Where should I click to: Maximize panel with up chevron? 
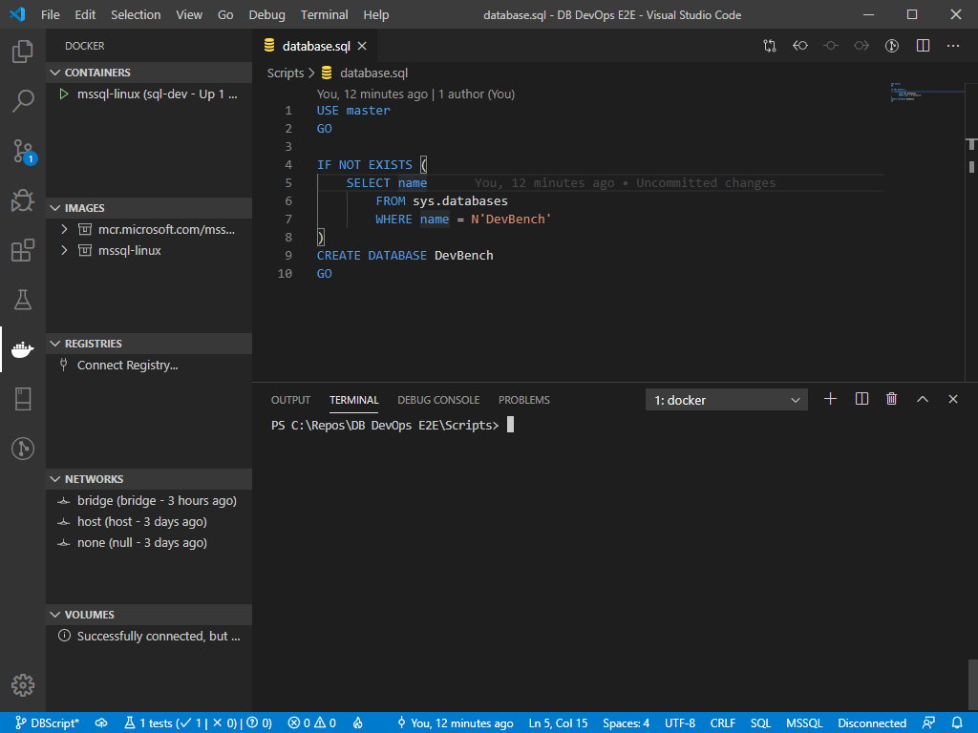click(x=923, y=399)
